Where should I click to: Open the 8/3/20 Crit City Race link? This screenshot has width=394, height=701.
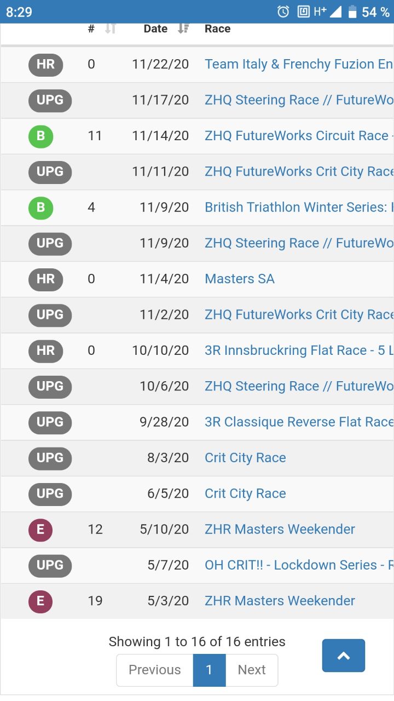coord(245,458)
